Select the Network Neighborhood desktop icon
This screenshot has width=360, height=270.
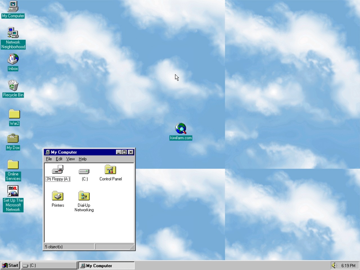tap(13, 33)
